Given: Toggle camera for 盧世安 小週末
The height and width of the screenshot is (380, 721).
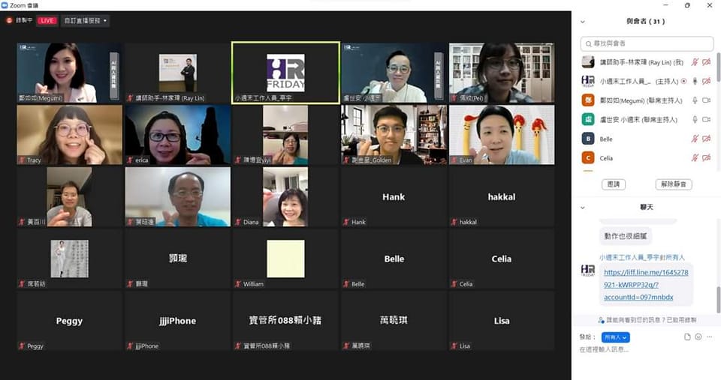Looking at the screenshot, I should pyautogui.click(x=706, y=119).
